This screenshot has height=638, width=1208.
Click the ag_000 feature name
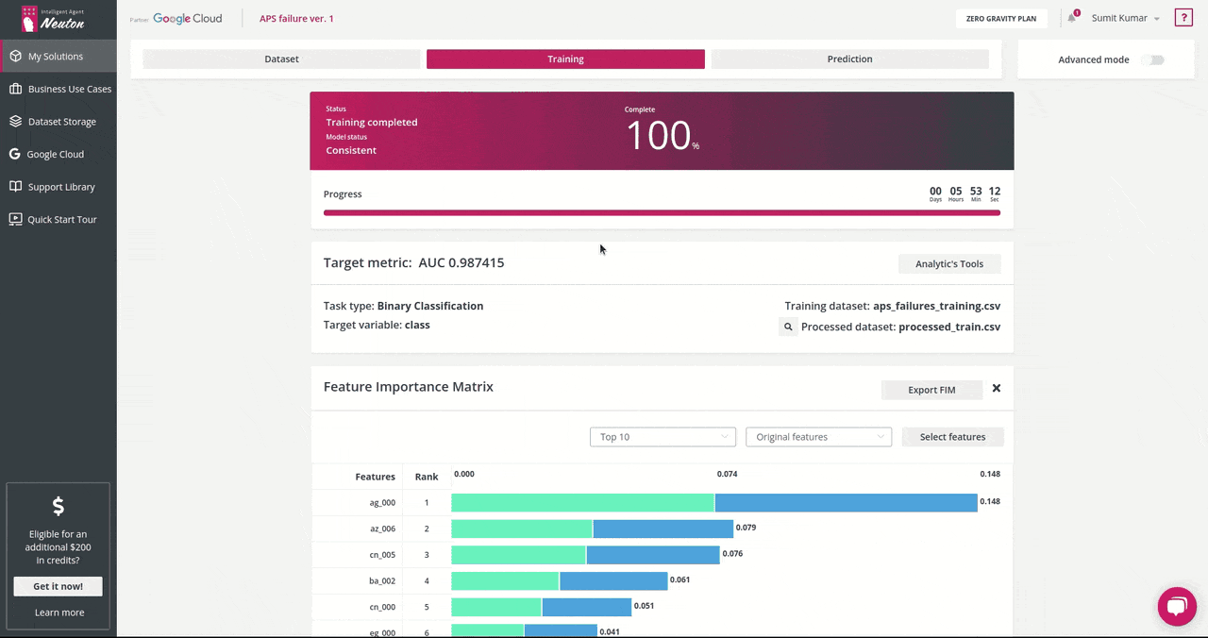click(382, 503)
